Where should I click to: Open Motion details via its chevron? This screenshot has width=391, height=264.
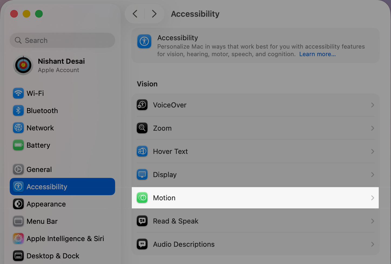(x=373, y=198)
